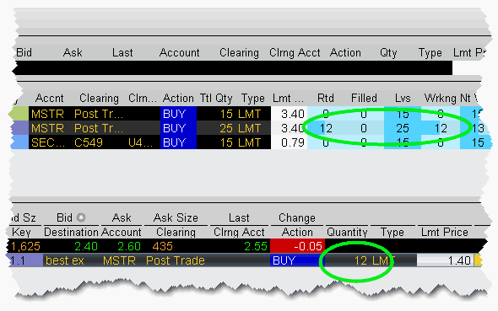The width and height of the screenshot is (498, 311).
Task: Click the red -0.05 change cell
Action: pos(297,246)
